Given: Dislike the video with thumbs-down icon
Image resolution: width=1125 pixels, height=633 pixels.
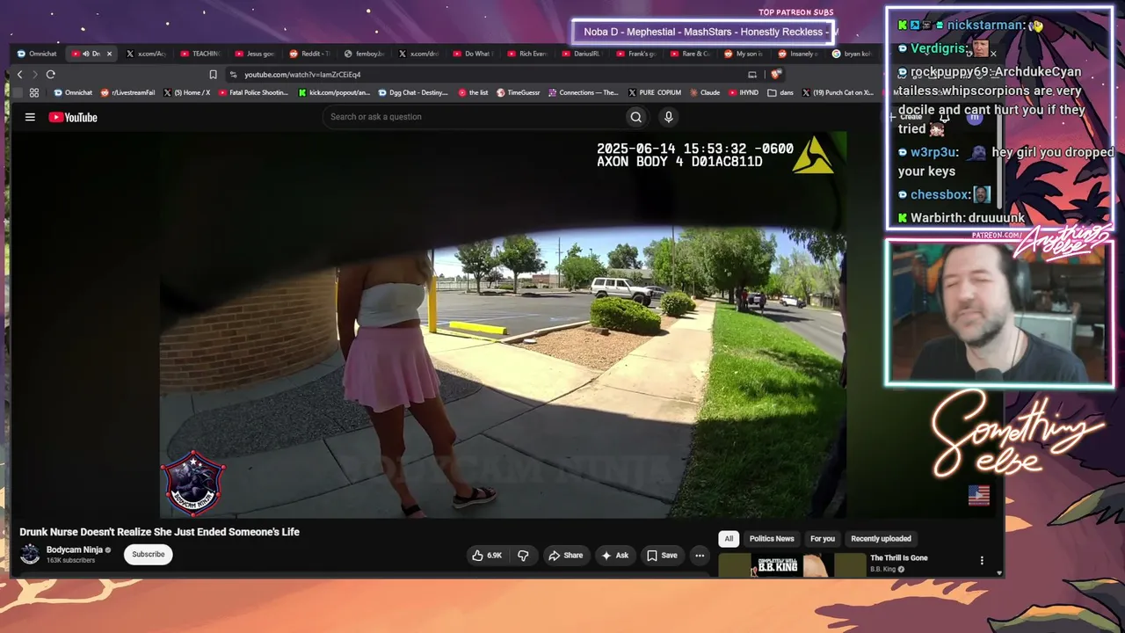Looking at the screenshot, I should pyautogui.click(x=523, y=556).
